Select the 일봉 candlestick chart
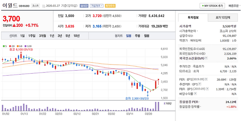242x121 pixels. (128, 36)
